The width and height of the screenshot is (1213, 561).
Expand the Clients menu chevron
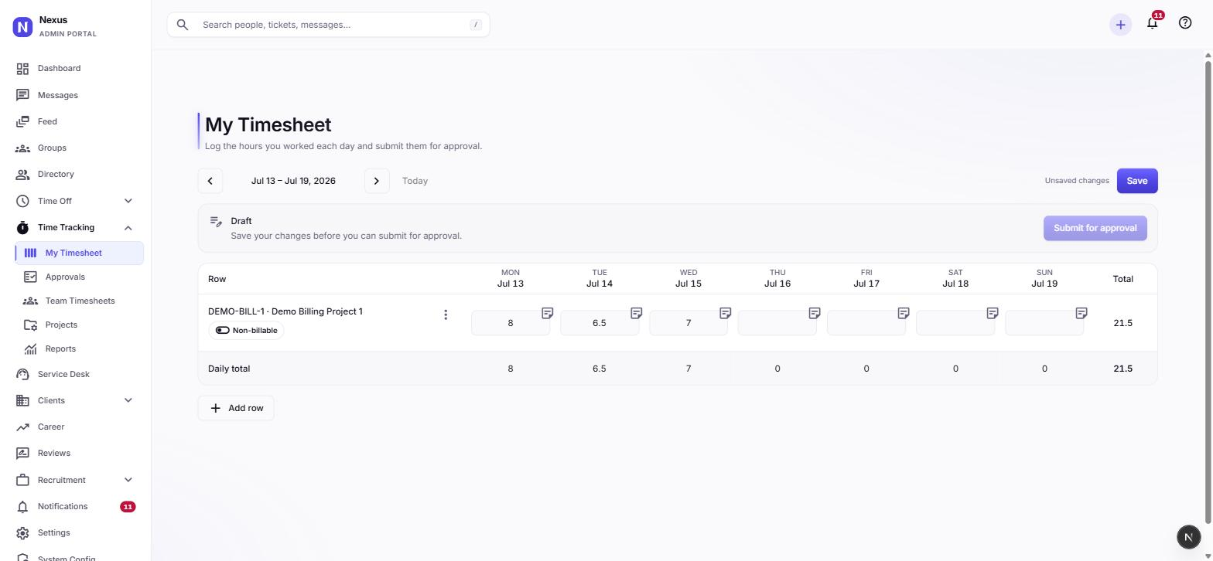click(128, 400)
